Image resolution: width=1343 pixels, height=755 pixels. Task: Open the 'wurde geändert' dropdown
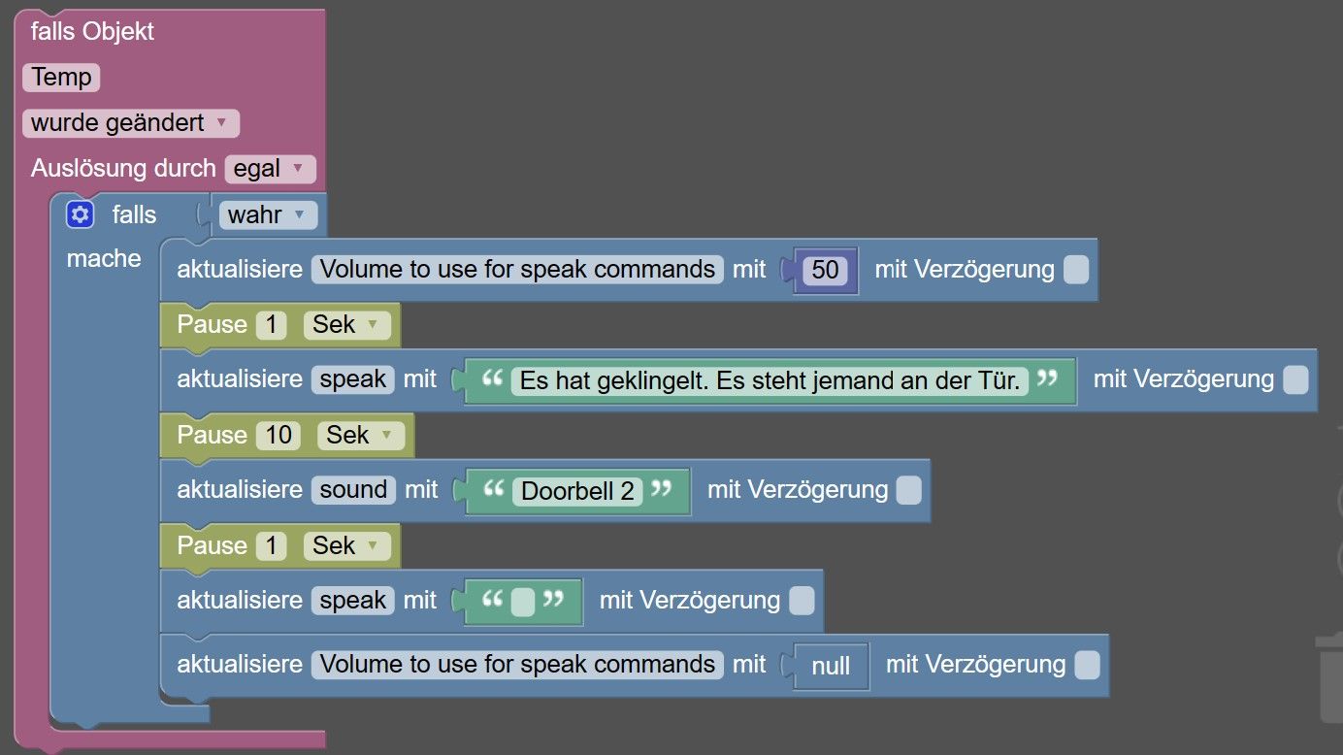pyautogui.click(x=130, y=123)
